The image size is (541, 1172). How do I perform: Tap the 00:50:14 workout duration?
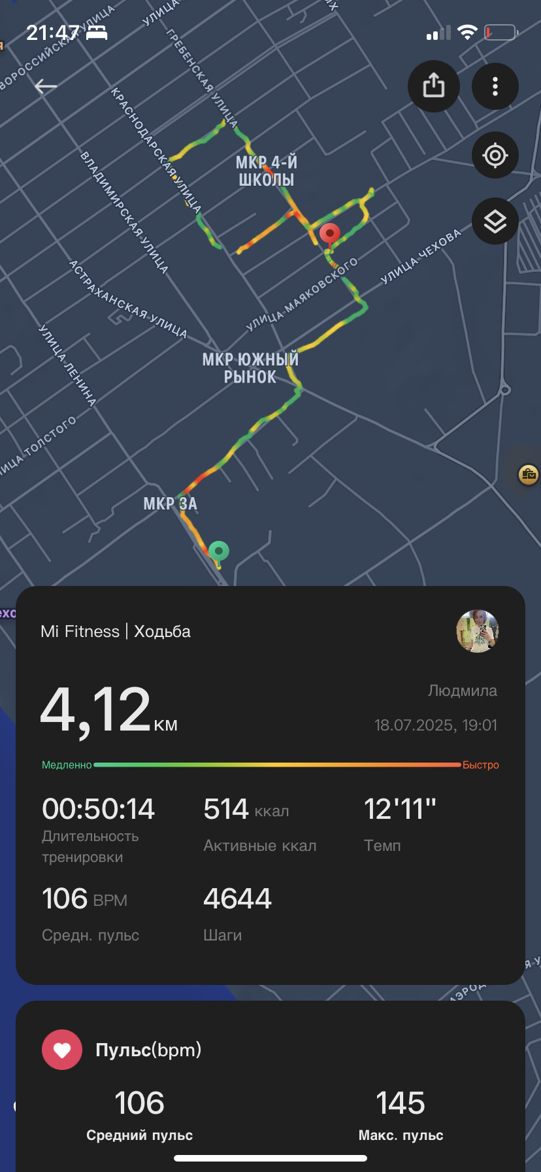pyautogui.click(x=99, y=809)
